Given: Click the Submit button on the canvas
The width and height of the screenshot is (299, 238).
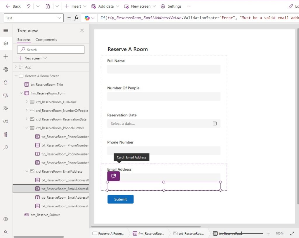Looking at the screenshot, I should (x=120, y=199).
